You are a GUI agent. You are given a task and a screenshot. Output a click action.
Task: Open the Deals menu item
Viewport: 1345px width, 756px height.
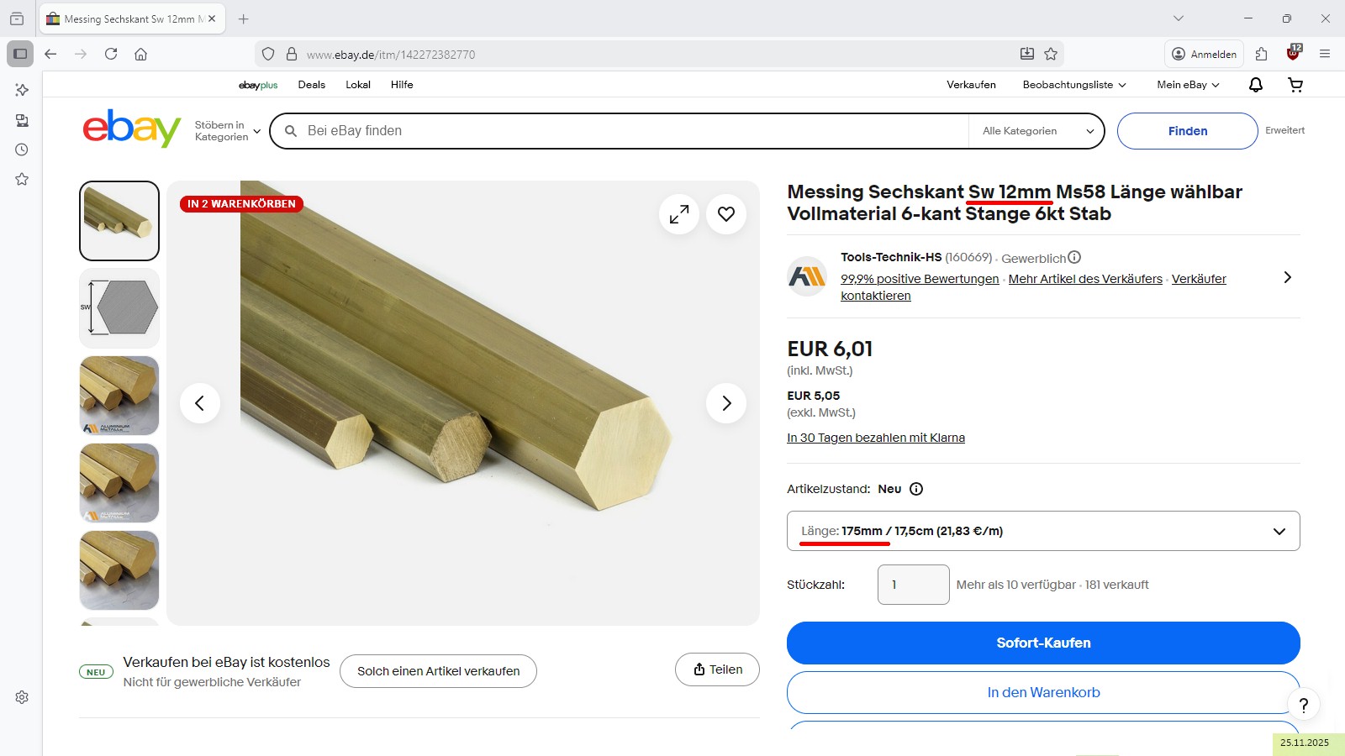(x=311, y=85)
